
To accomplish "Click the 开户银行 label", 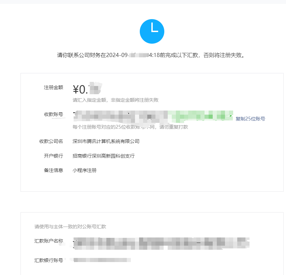I will (x=54, y=156).
